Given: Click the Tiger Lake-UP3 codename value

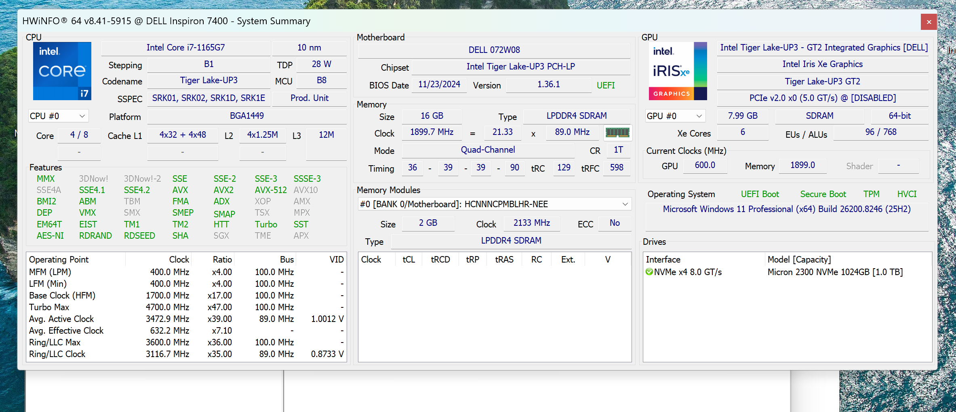Looking at the screenshot, I should pos(208,80).
